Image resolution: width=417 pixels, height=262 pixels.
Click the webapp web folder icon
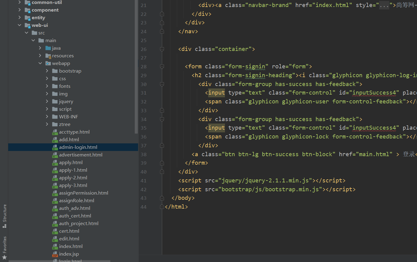coord(48,63)
